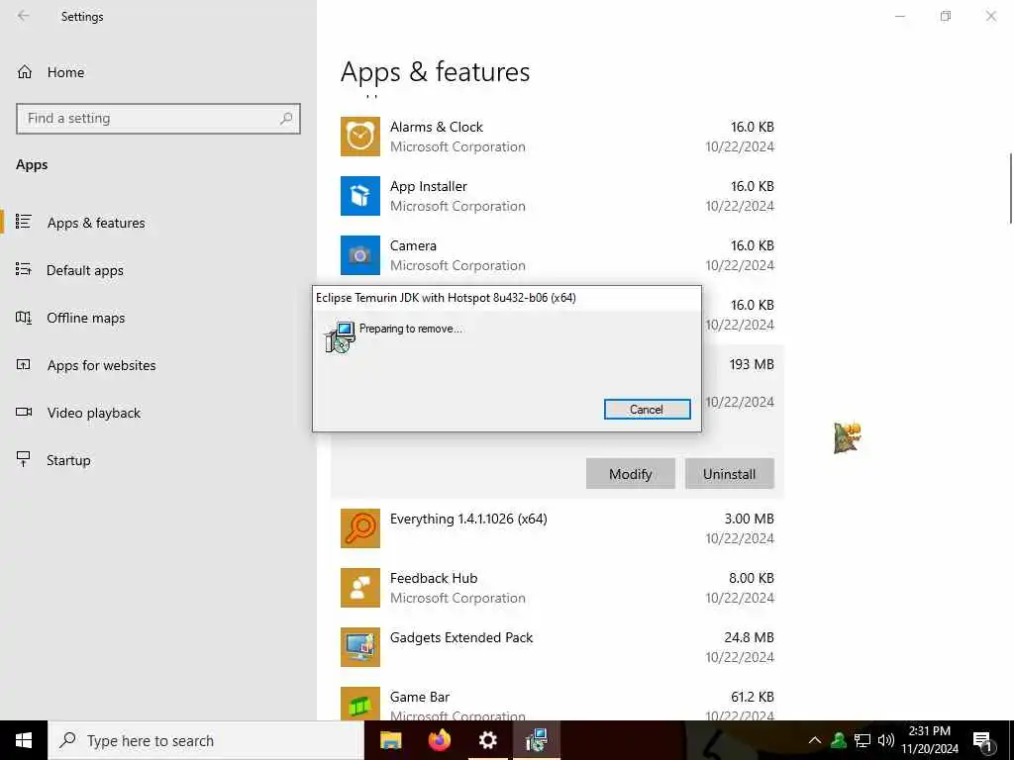Screen dimensions: 1014x760
Task: Click the Uninstall button
Action: click(x=729, y=474)
